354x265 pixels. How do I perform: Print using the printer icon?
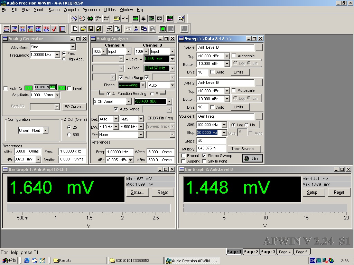click(x=109, y=29)
